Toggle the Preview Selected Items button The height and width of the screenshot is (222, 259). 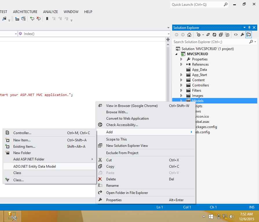(x=249, y=35)
